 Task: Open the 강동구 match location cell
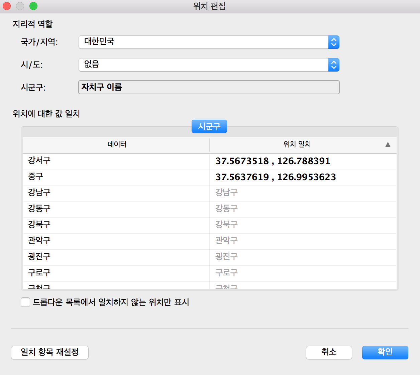click(303, 209)
